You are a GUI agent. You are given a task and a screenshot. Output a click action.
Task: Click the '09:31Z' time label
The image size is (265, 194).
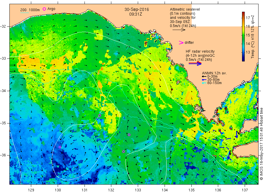point(135,14)
